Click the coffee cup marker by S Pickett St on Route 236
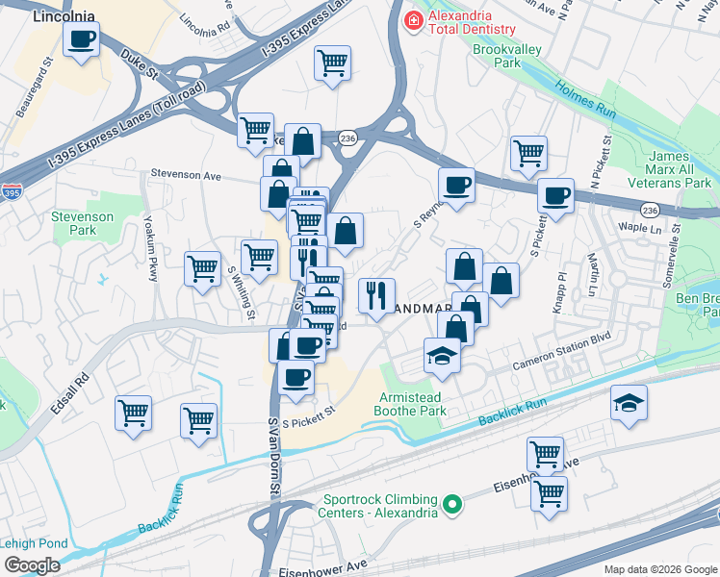 (555, 200)
